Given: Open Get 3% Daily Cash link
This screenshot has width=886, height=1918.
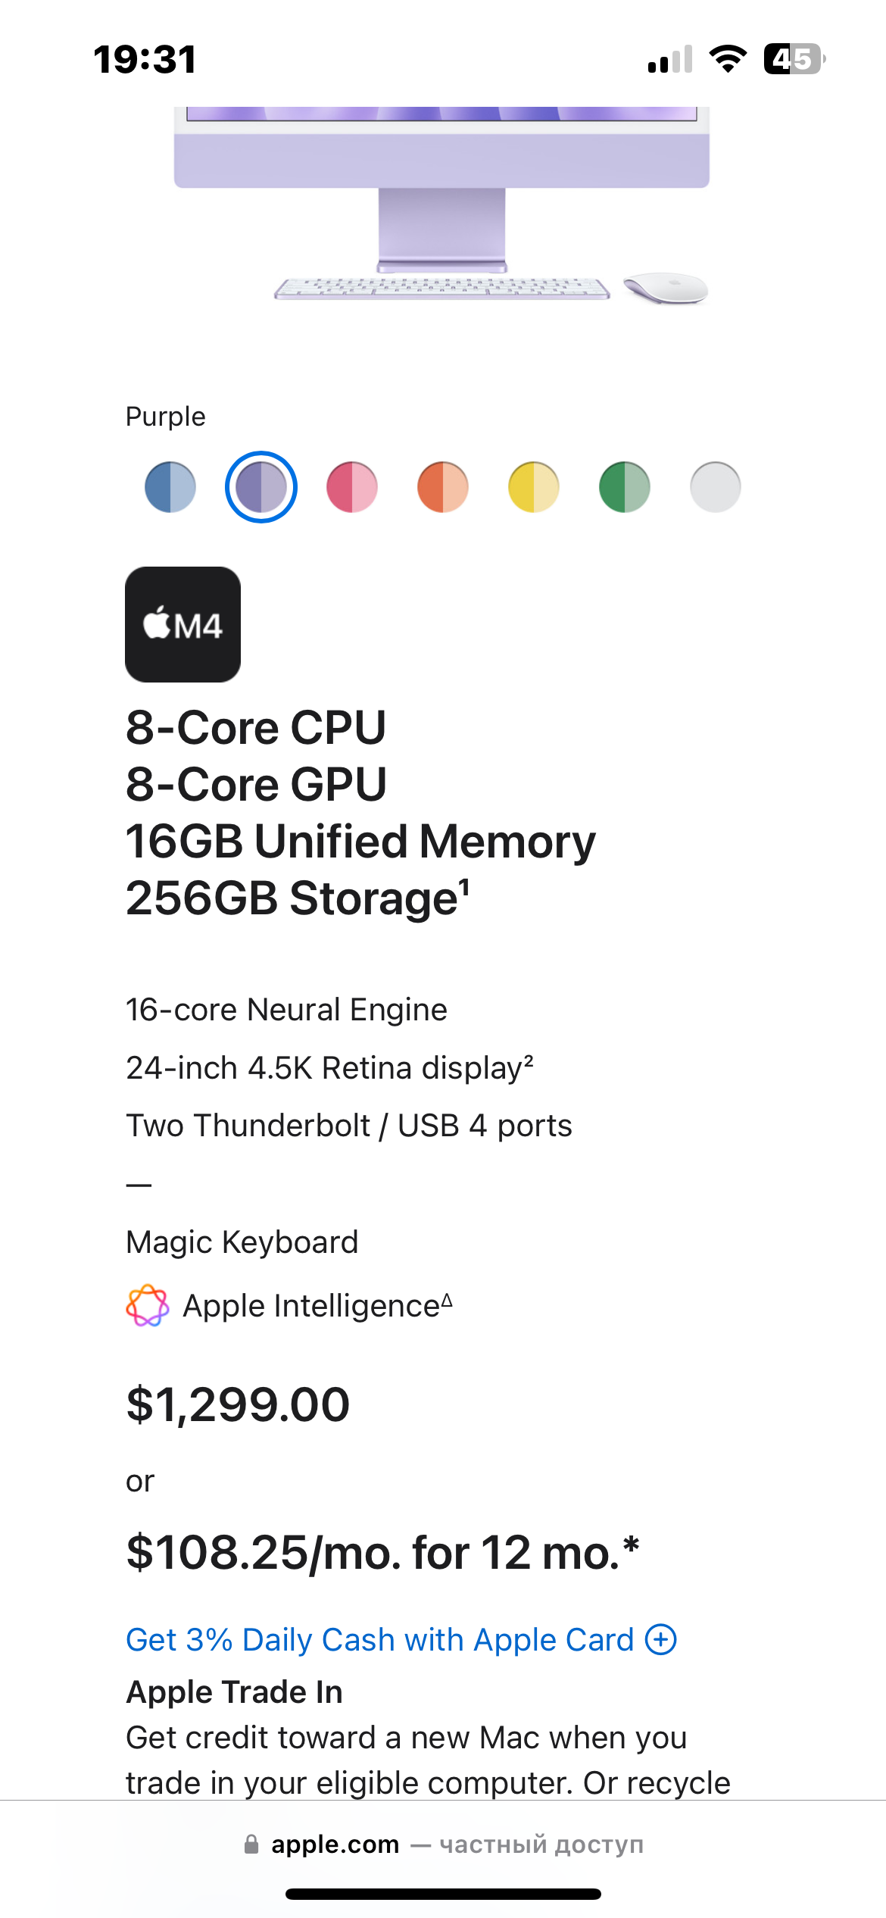Looking at the screenshot, I should 379,1640.
